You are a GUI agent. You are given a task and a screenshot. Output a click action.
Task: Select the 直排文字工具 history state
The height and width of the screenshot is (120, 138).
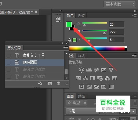pos(34,56)
